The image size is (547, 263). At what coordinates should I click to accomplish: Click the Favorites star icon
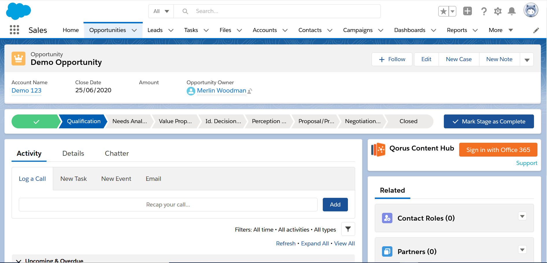pyautogui.click(x=443, y=12)
